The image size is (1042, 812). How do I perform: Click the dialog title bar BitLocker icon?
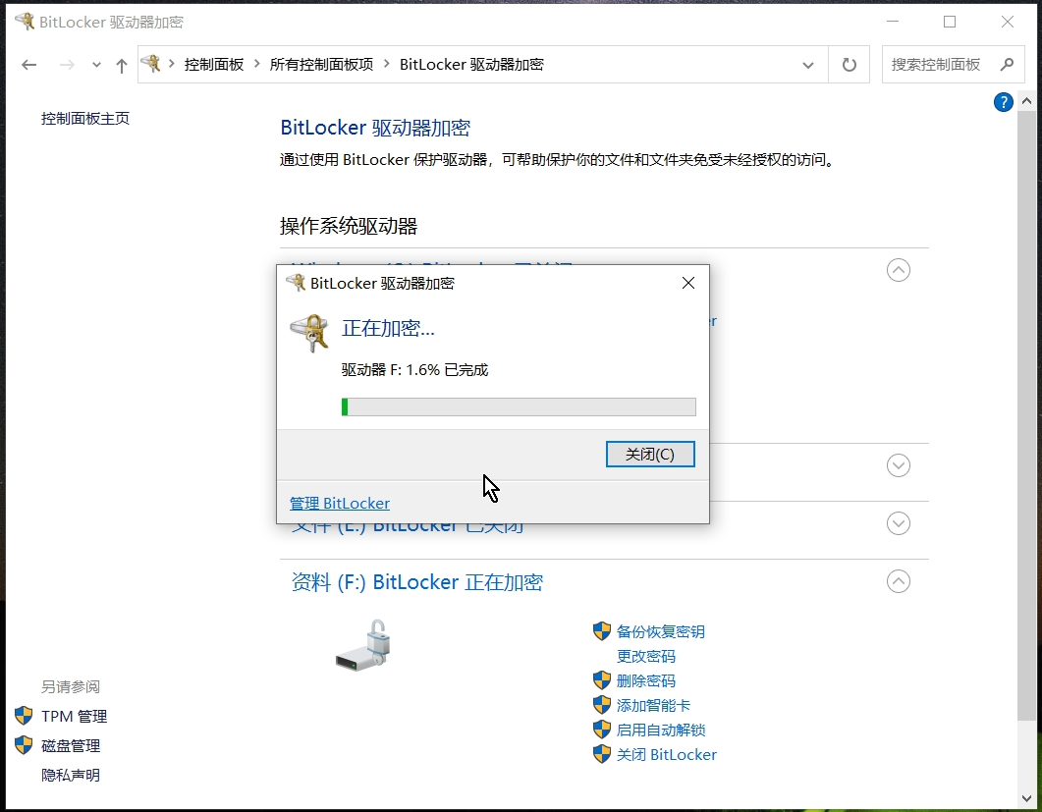tap(296, 283)
